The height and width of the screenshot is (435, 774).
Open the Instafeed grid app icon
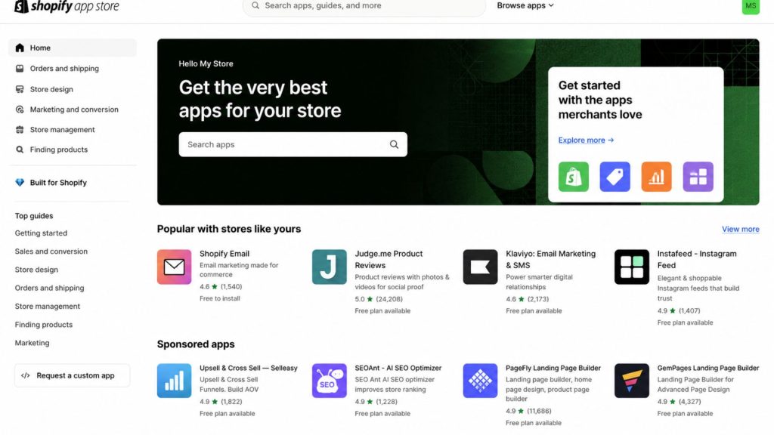[632, 267]
